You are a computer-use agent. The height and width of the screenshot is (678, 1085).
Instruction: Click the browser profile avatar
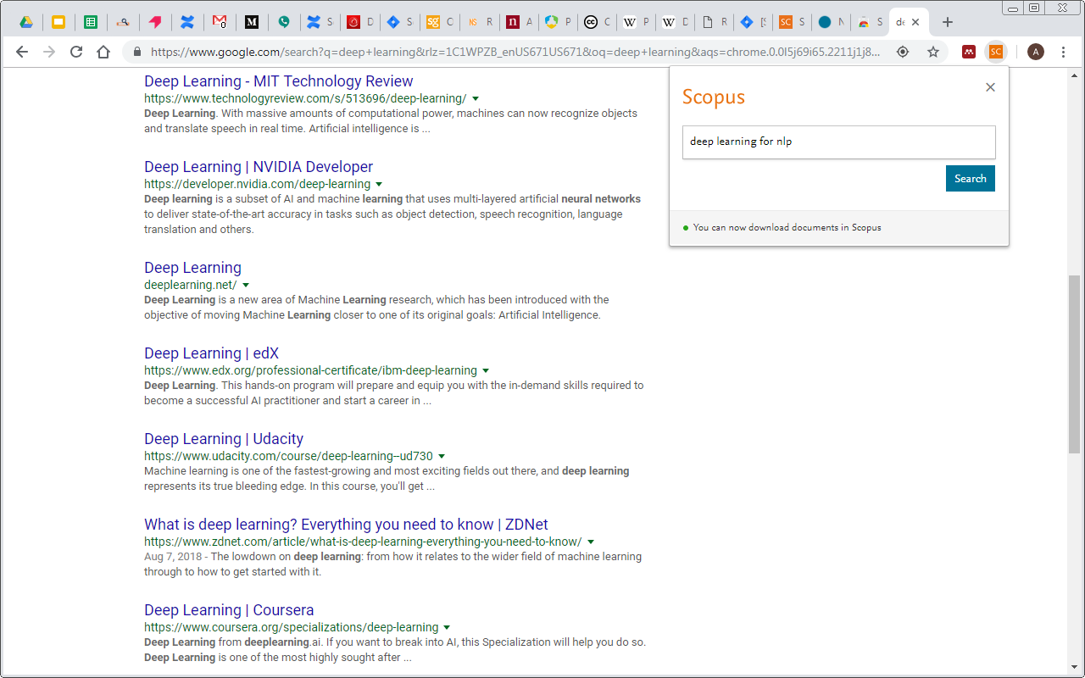1036,52
